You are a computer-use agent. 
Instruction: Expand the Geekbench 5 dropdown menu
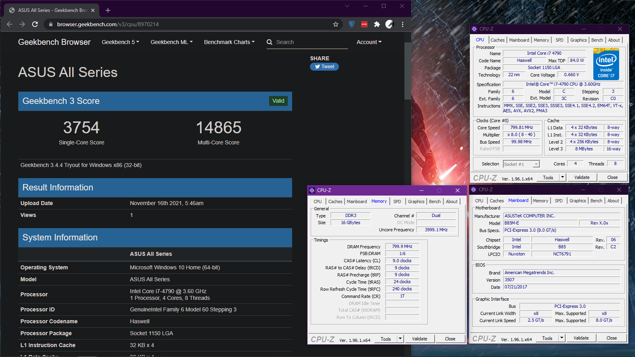[x=120, y=42]
